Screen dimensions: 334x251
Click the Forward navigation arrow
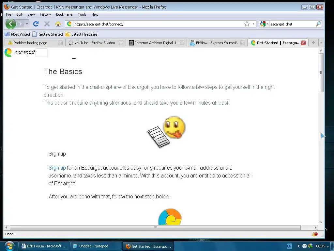coord(21,24)
